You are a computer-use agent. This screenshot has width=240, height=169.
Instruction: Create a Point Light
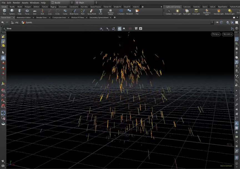point(177,12)
